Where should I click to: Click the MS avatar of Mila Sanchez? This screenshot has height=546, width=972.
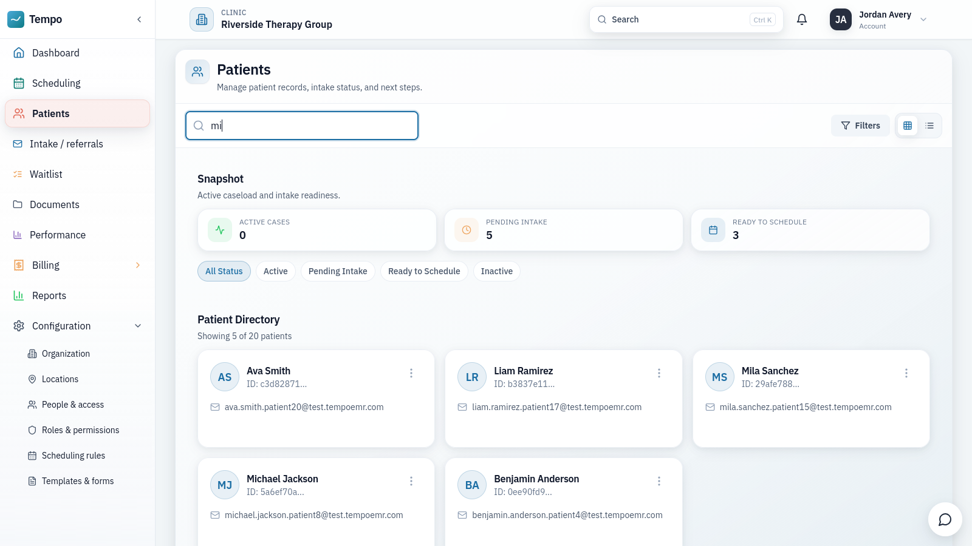pos(720,377)
